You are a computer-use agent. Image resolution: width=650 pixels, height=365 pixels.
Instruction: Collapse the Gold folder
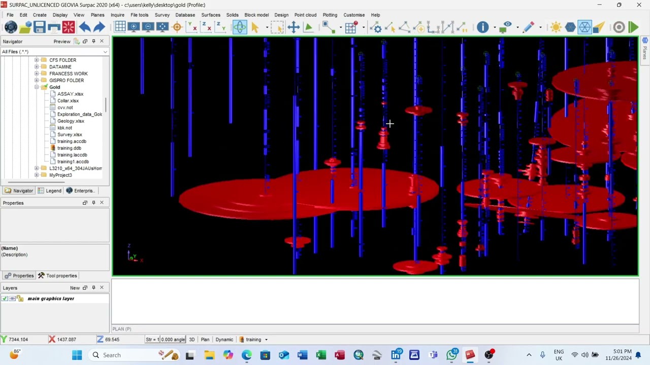click(x=37, y=87)
